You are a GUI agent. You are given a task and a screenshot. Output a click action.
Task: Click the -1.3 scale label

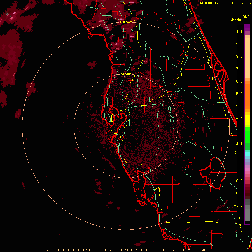pos(238,206)
